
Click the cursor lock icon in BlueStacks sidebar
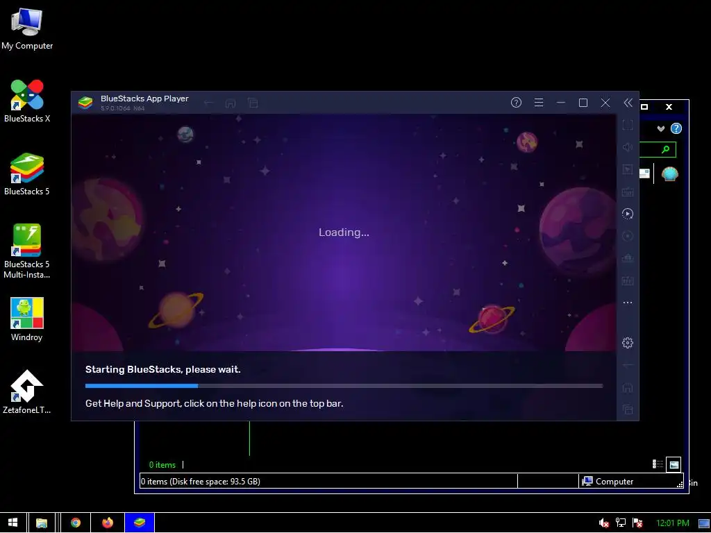628,169
